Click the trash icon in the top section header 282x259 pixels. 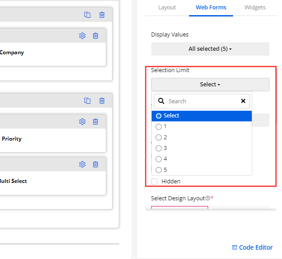point(102,15)
